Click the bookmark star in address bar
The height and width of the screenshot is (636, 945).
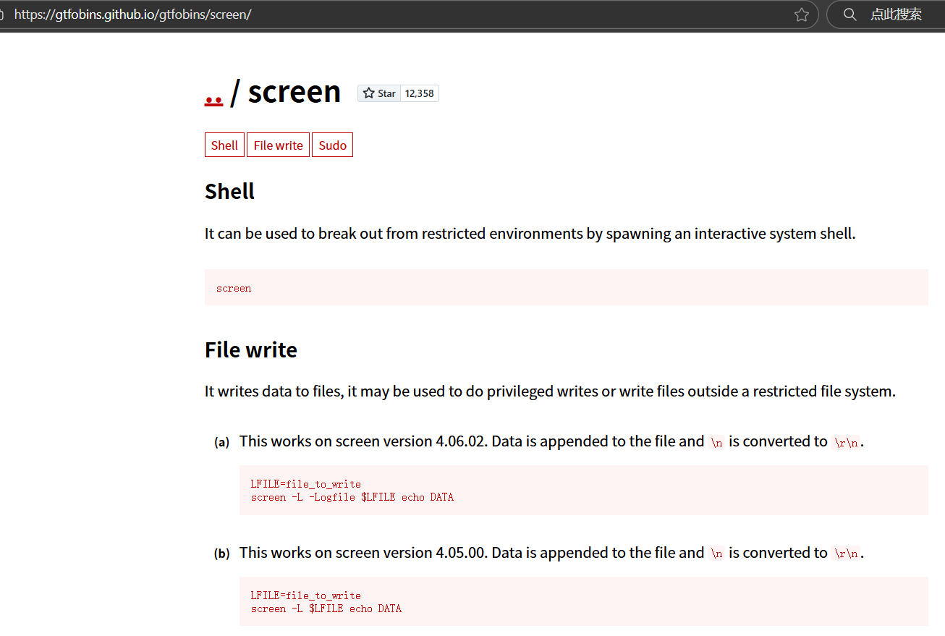801,14
